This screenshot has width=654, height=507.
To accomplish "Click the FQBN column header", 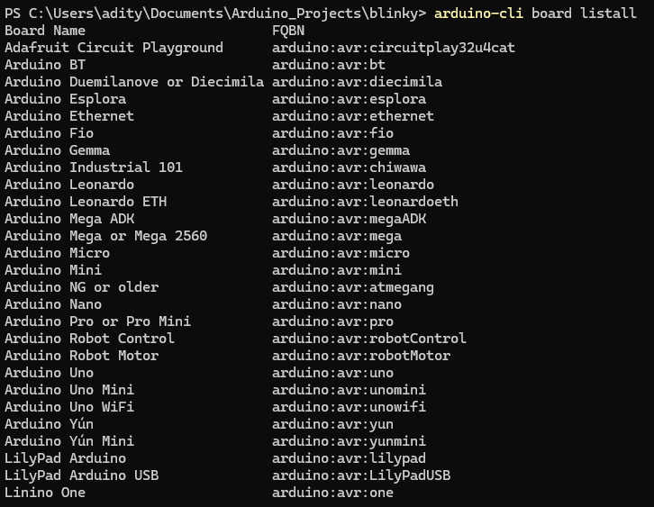I will (288, 31).
